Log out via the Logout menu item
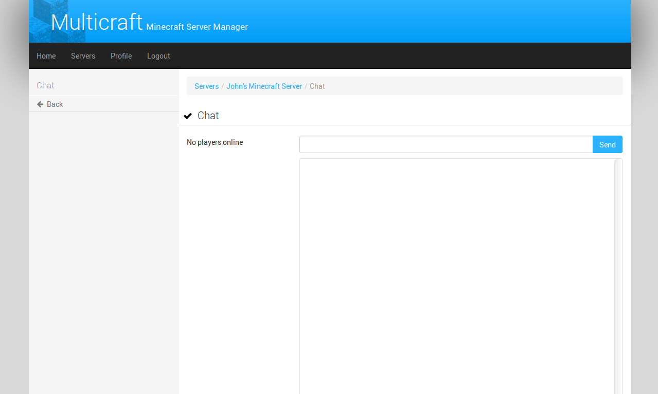Viewport: 658px width, 394px height. click(158, 56)
